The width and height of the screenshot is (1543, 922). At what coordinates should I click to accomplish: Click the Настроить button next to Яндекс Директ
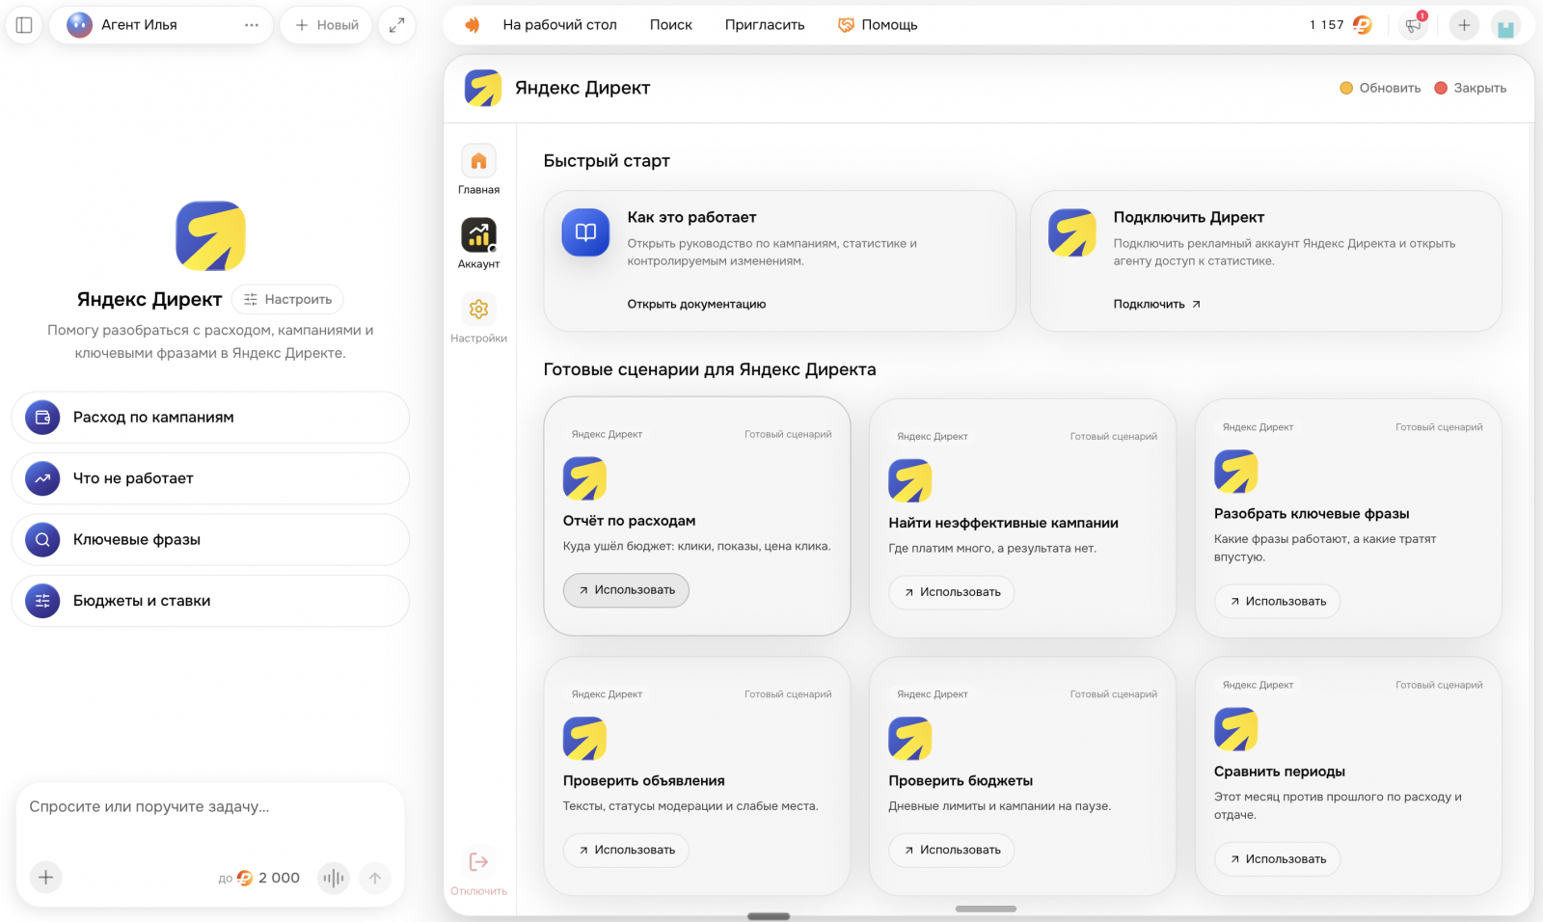[x=287, y=300]
